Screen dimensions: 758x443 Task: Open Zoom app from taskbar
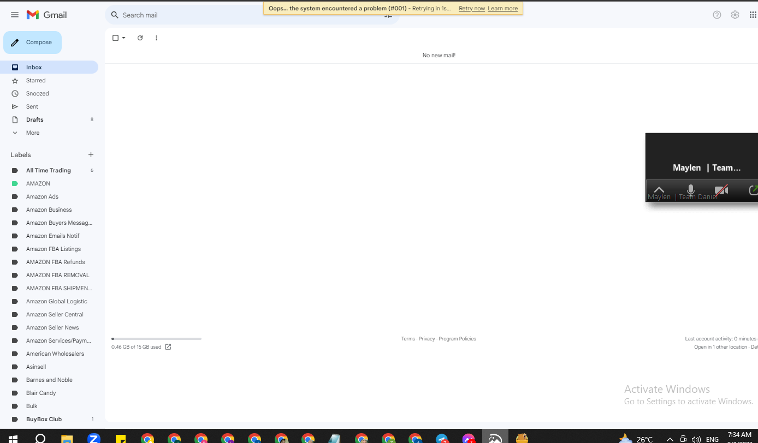(93, 438)
